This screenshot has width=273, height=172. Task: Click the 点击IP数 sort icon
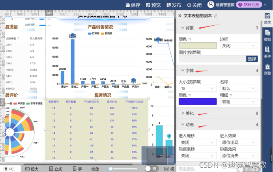(19, 38)
